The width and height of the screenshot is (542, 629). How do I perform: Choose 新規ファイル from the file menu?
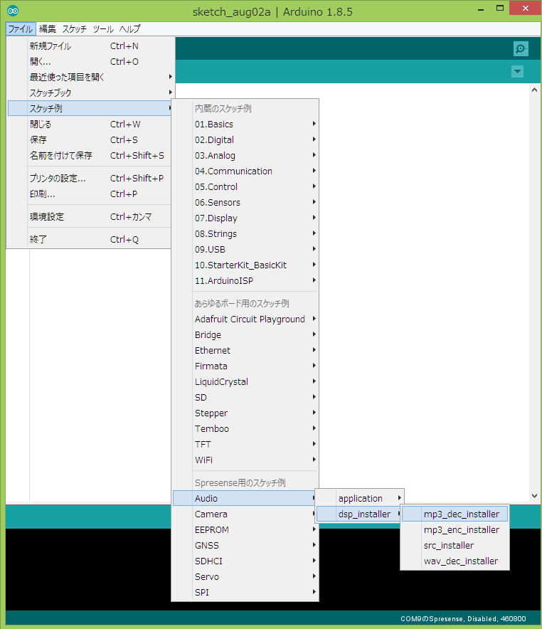pyautogui.click(x=90, y=46)
